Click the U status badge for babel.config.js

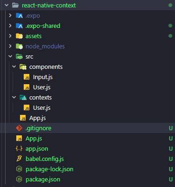171,159
